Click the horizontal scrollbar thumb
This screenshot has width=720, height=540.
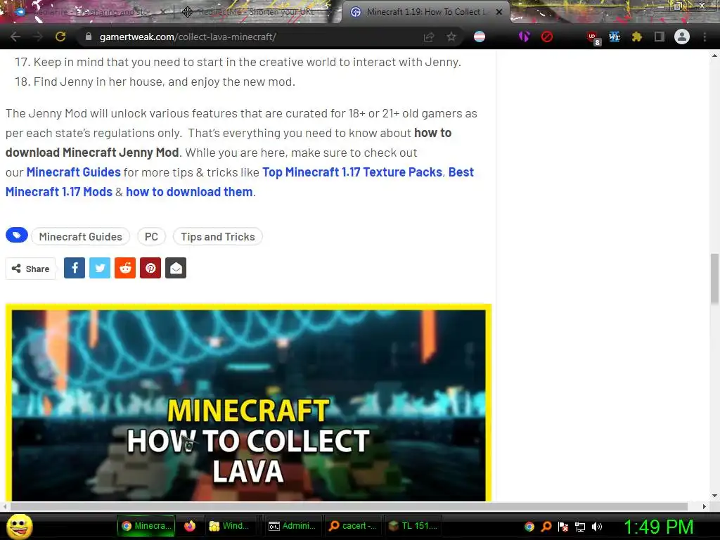tap(349, 506)
